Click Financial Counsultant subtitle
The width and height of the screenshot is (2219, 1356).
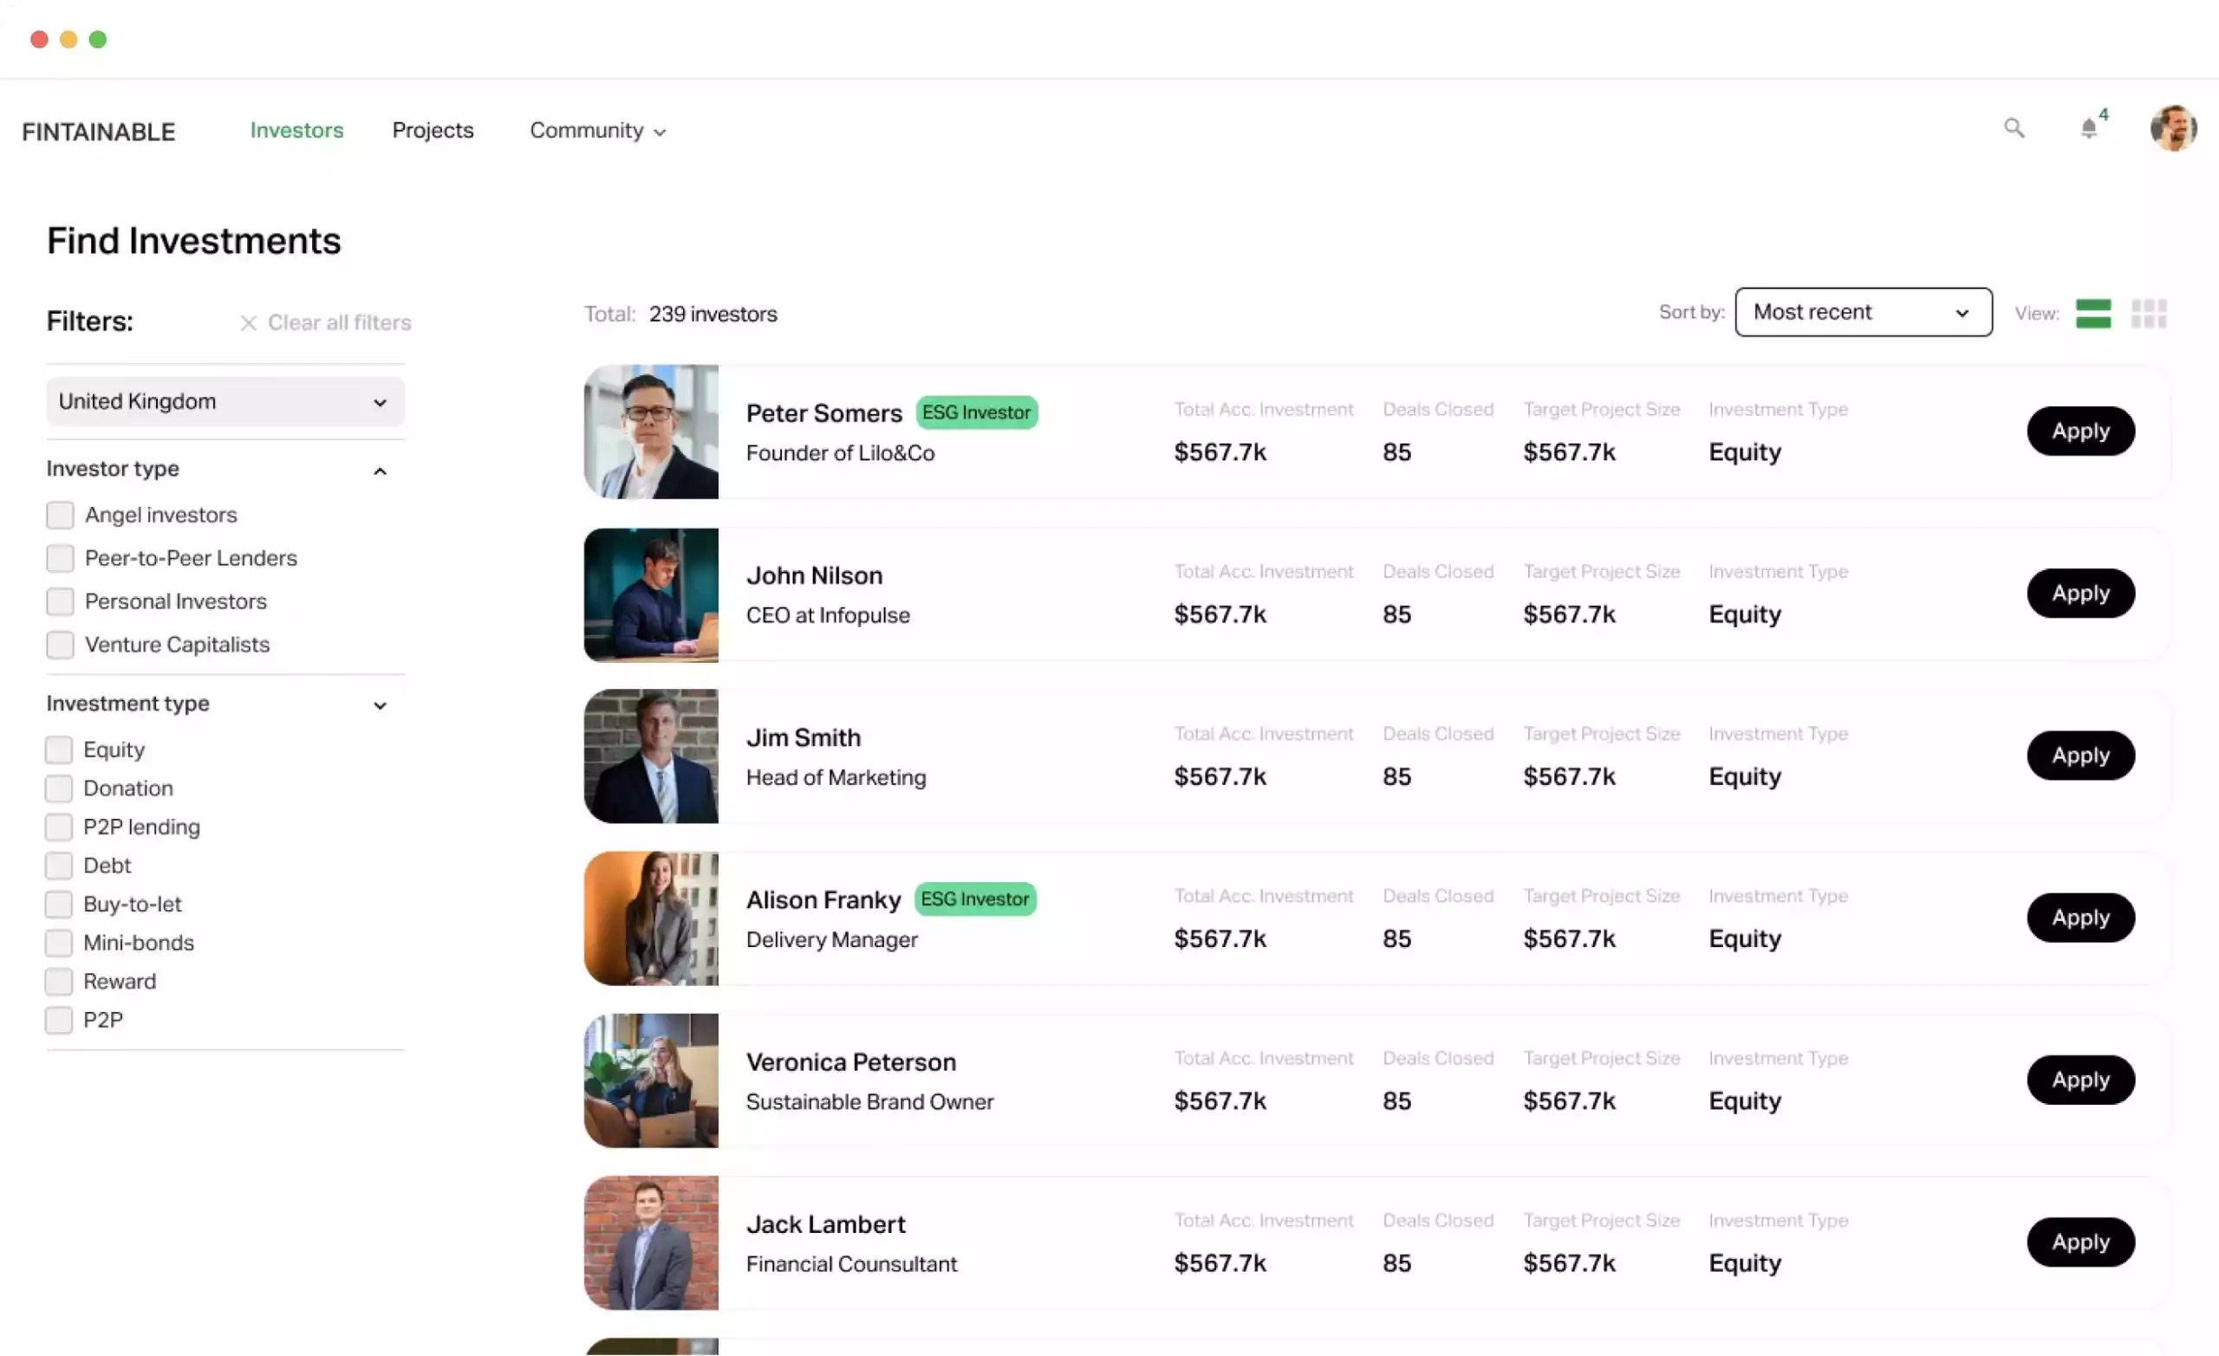[x=851, y=1263]
